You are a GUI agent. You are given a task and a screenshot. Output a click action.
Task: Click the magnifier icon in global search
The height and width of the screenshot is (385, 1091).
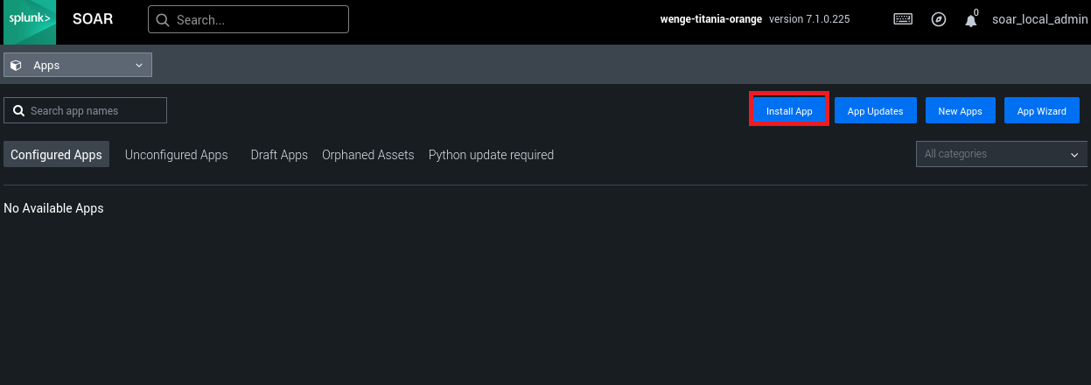(162, 20)
